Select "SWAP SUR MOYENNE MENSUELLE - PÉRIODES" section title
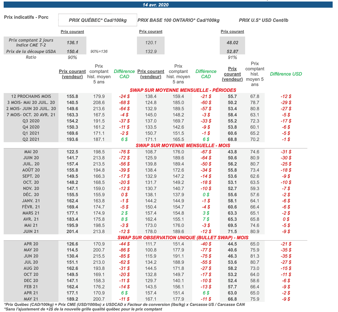The image size is (338, 312). point(183,90)
